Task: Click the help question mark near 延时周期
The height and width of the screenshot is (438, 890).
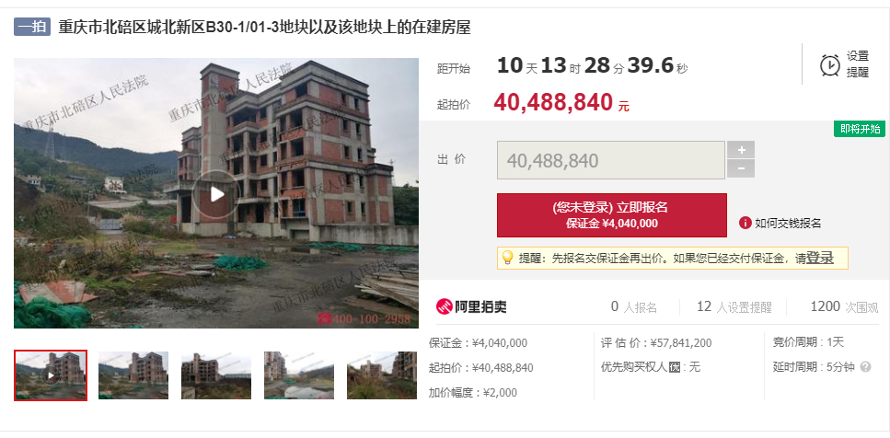Action: point(865,367)
